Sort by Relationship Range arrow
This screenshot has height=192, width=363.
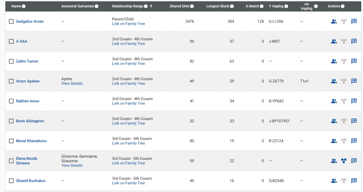(151, 6)
